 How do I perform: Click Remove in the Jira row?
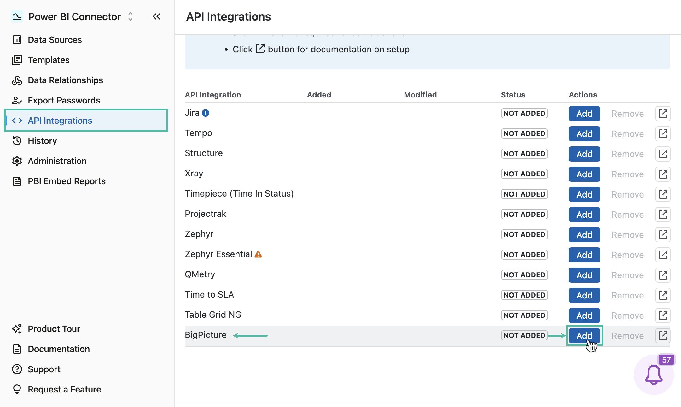tap(627, 114)
